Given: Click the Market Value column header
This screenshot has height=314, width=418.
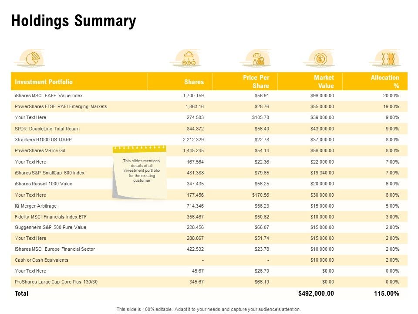Looking at the screenshot, I should click(324, 82).
